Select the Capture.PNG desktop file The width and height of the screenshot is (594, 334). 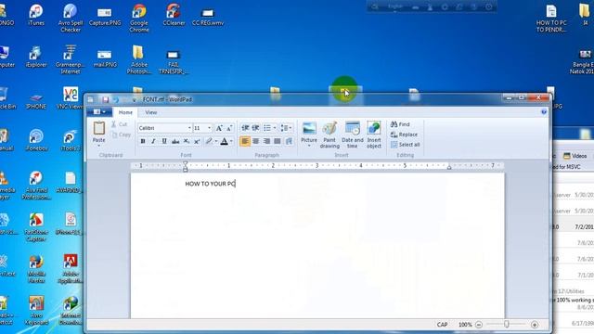click(105, 16)
